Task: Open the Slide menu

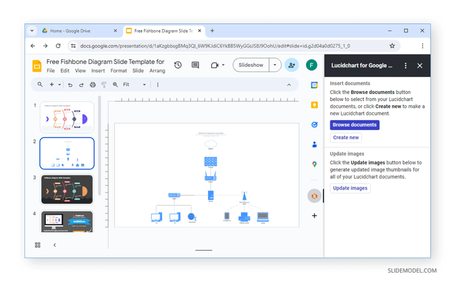Action: pyautogui.click(x=138, y=71)
